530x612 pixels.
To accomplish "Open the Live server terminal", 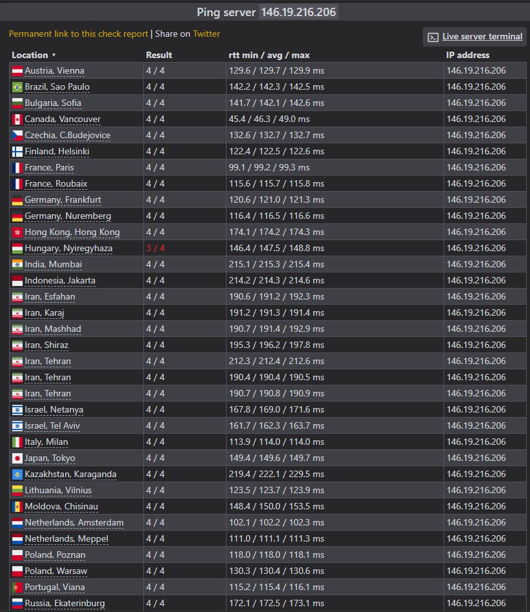I will tap(482, 37).
